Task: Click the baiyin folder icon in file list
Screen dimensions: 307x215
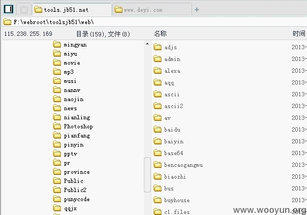Action: point(157,141)
